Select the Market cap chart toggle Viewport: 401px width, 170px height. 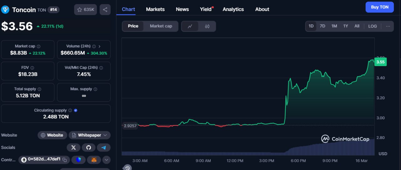161,26
